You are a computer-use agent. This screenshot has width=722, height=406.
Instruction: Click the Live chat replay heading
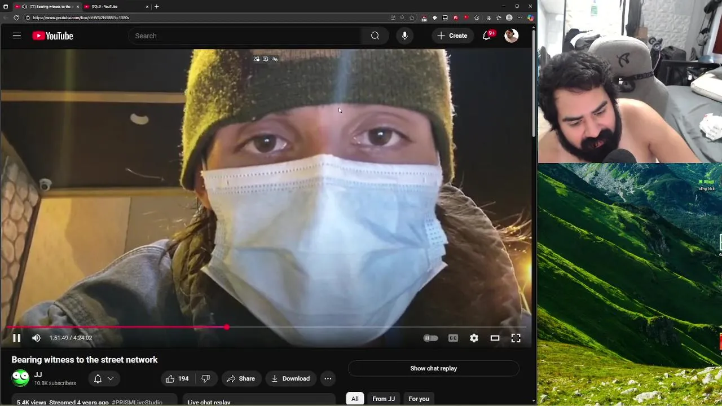click(x=209, y=403)
